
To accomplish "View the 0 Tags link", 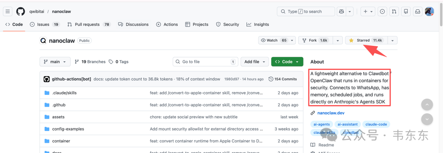I will [119, 62].
